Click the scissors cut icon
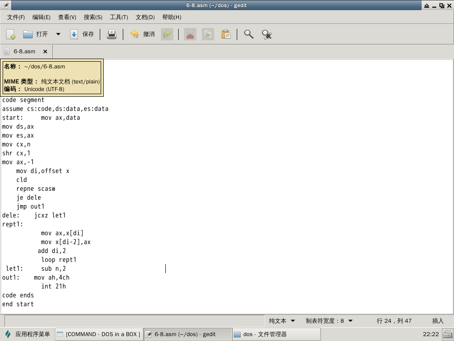Image resolution: width=454 pixels, height=341 pixels. click(x=190, y=34)
